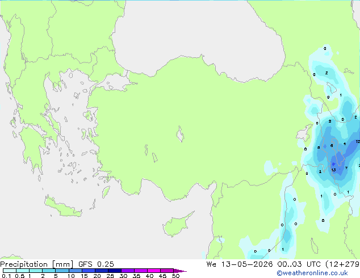Click the 50 label on the legend scale

[175, 276]
